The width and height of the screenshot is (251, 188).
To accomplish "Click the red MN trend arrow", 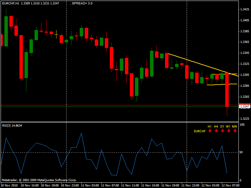I will click(x=235, y=130).
